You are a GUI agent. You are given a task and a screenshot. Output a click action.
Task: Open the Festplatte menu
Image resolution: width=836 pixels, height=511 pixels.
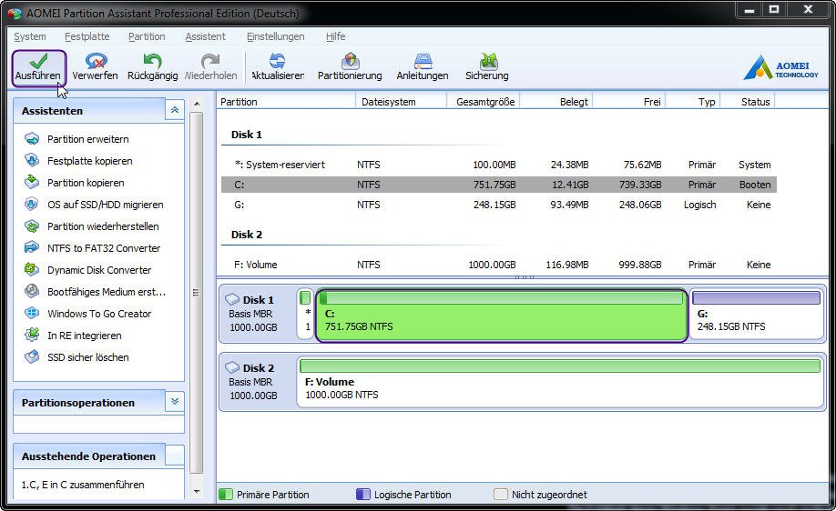(x=87, y=36)
